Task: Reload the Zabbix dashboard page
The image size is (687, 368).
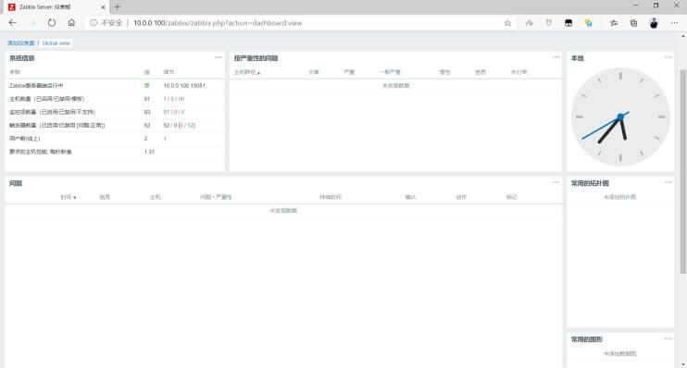Action: click(x=52, y=23)
